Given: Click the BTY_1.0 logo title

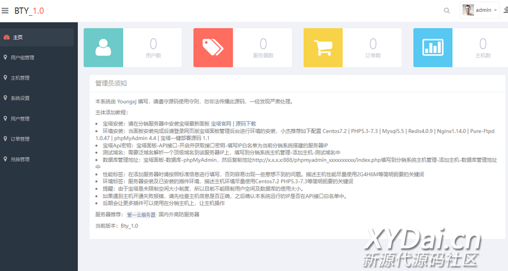Looking at the screenshot, I should [29, 11].
